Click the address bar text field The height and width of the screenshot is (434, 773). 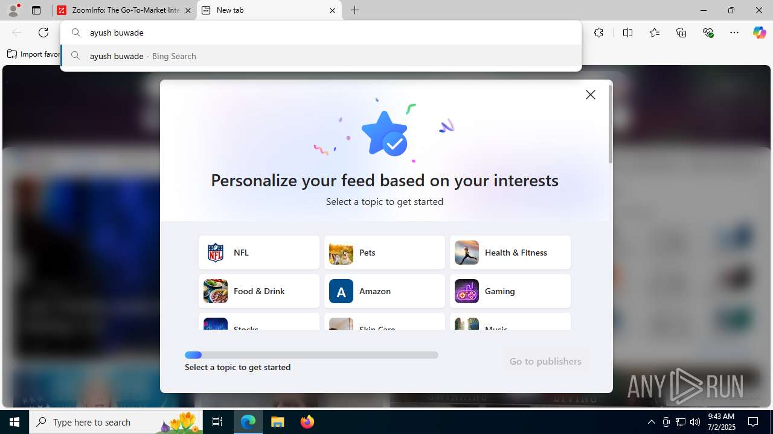pos(321,33)
